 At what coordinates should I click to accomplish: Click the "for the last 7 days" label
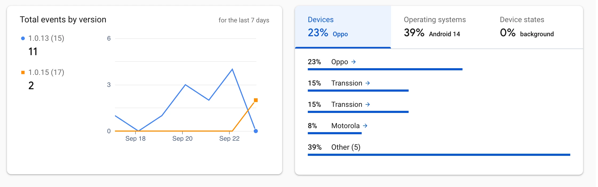coord(244,20)
